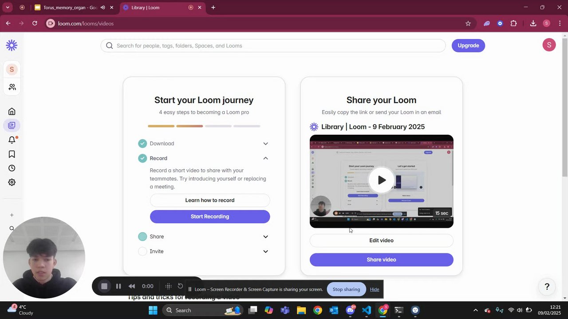568x319 pixels.
Task: Expand the Invite step chevron
Action: (265, 251)
